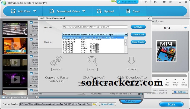Toggle checkbox next to 6.m file

tap(31, 90)
